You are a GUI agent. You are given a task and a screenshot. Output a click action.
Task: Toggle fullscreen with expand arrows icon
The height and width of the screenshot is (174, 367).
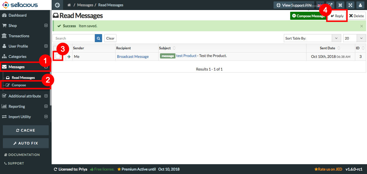click(350, 5)
